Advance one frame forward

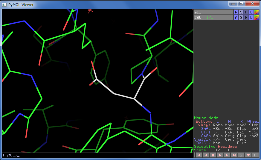point(227,155)
